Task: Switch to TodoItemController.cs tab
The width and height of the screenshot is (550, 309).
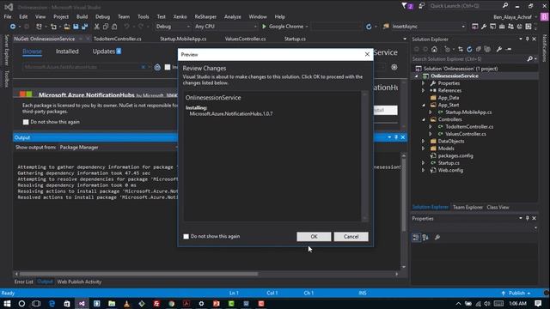Action: pyautogui.click(x=117, y=39)
